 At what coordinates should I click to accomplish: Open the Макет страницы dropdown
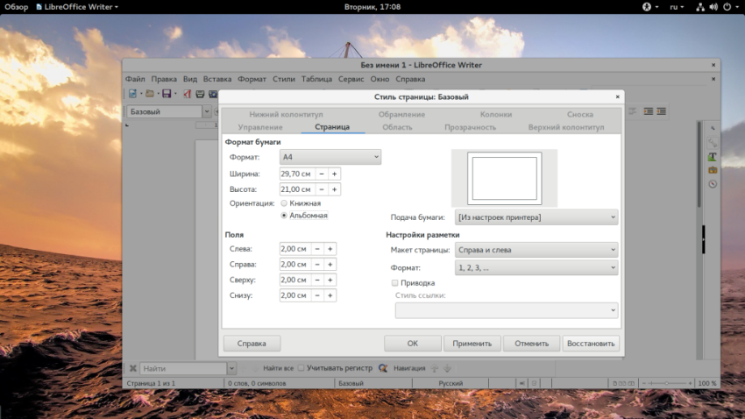[536, 251]
